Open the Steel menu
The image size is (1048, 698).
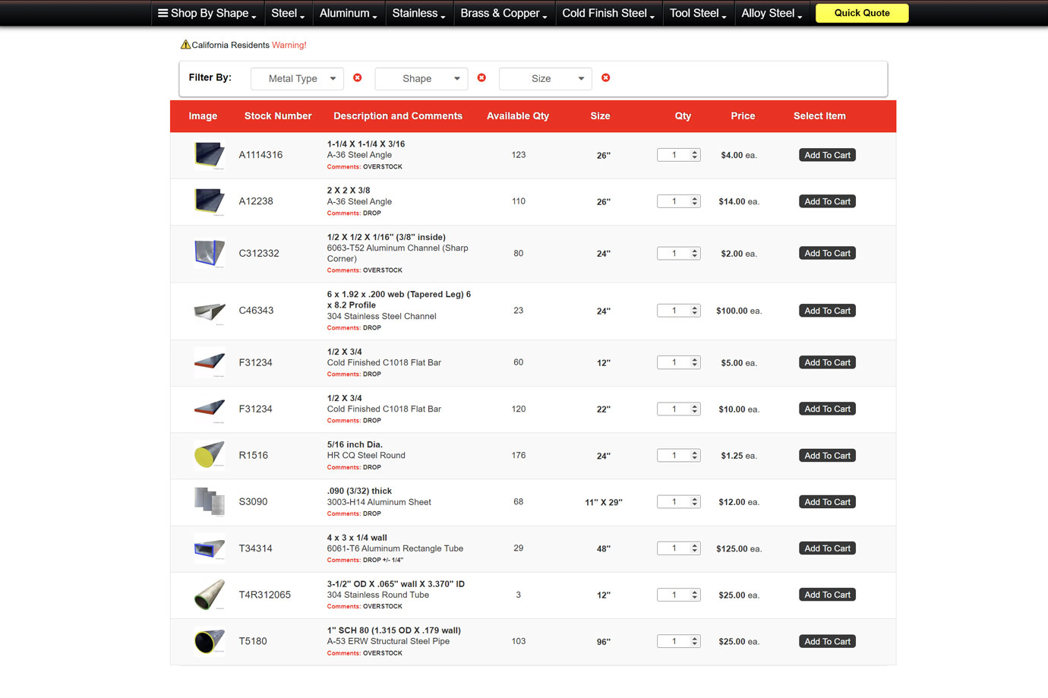click(x=288, y=13)
